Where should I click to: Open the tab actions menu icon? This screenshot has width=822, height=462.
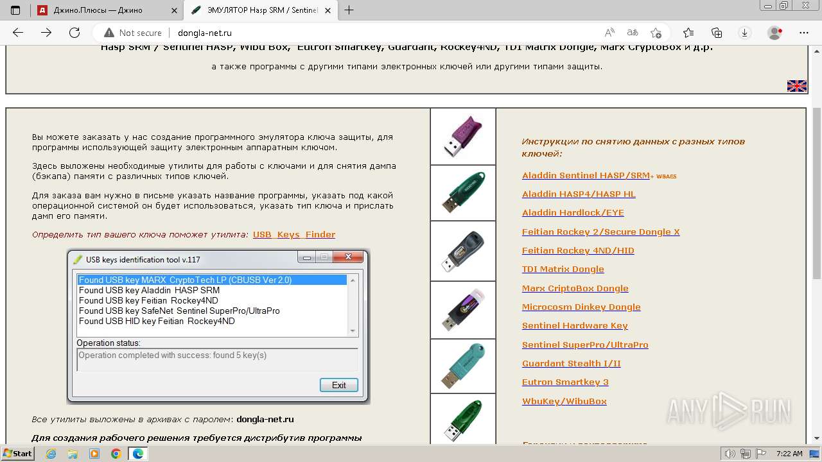15,10
